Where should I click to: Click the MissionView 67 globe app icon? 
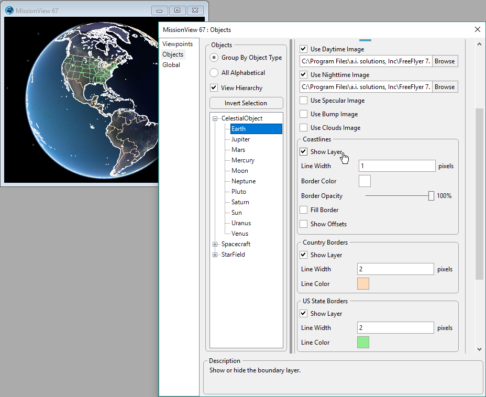coord(9,10)
